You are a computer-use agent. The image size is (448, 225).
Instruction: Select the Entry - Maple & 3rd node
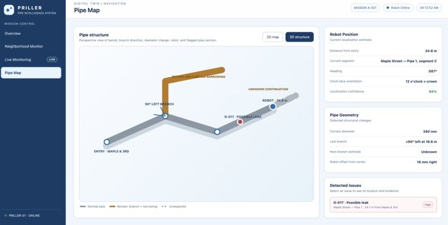[x=107, y=142]
